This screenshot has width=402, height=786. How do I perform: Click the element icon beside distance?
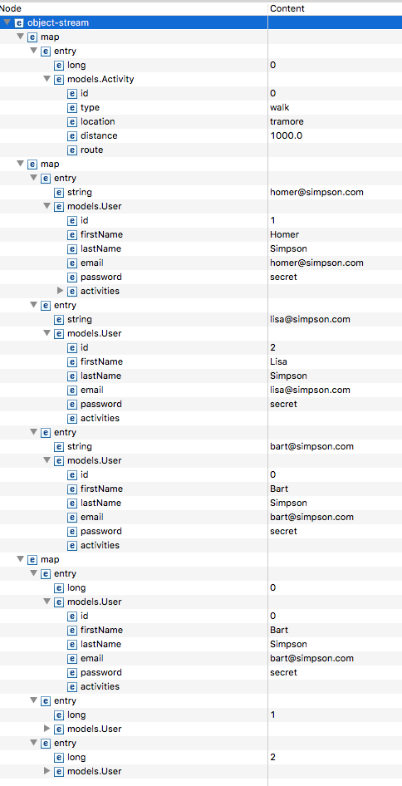pos(72,135)
